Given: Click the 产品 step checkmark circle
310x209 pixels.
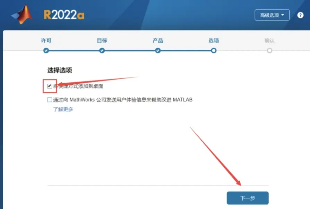Looking at the screenshot, I should click(x=158, y=51).
